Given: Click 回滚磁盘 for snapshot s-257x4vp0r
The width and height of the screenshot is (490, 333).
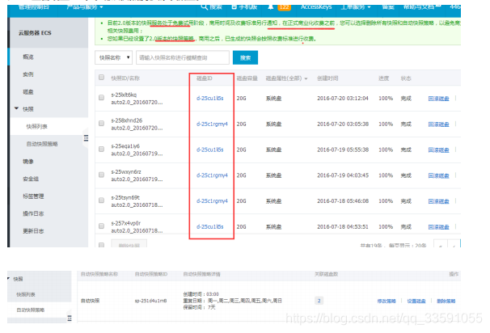Looking at the screenshot, I should pyautogui.click(x=438, y=226).
